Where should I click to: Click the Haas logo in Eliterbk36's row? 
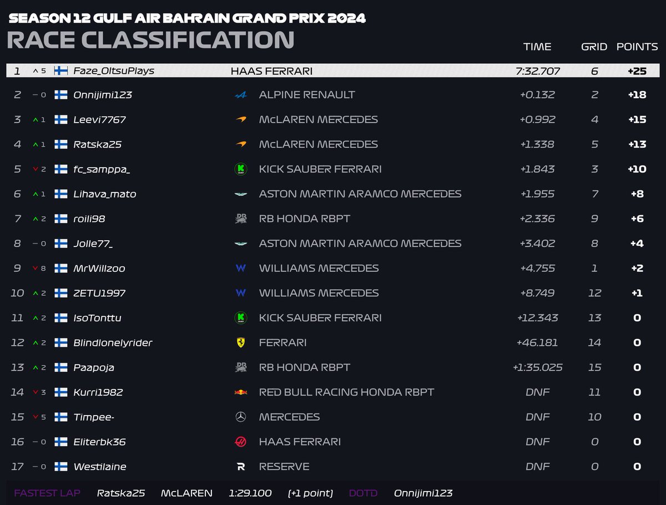[240, 442]
